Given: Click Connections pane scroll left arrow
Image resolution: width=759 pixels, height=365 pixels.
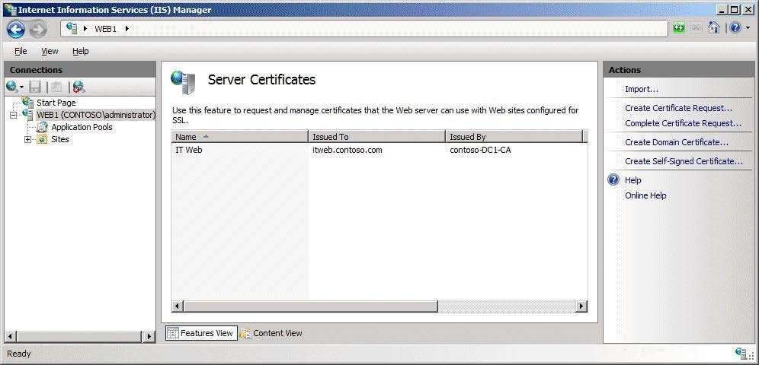Looking at the screenshot, I should (x=10, y=336).
